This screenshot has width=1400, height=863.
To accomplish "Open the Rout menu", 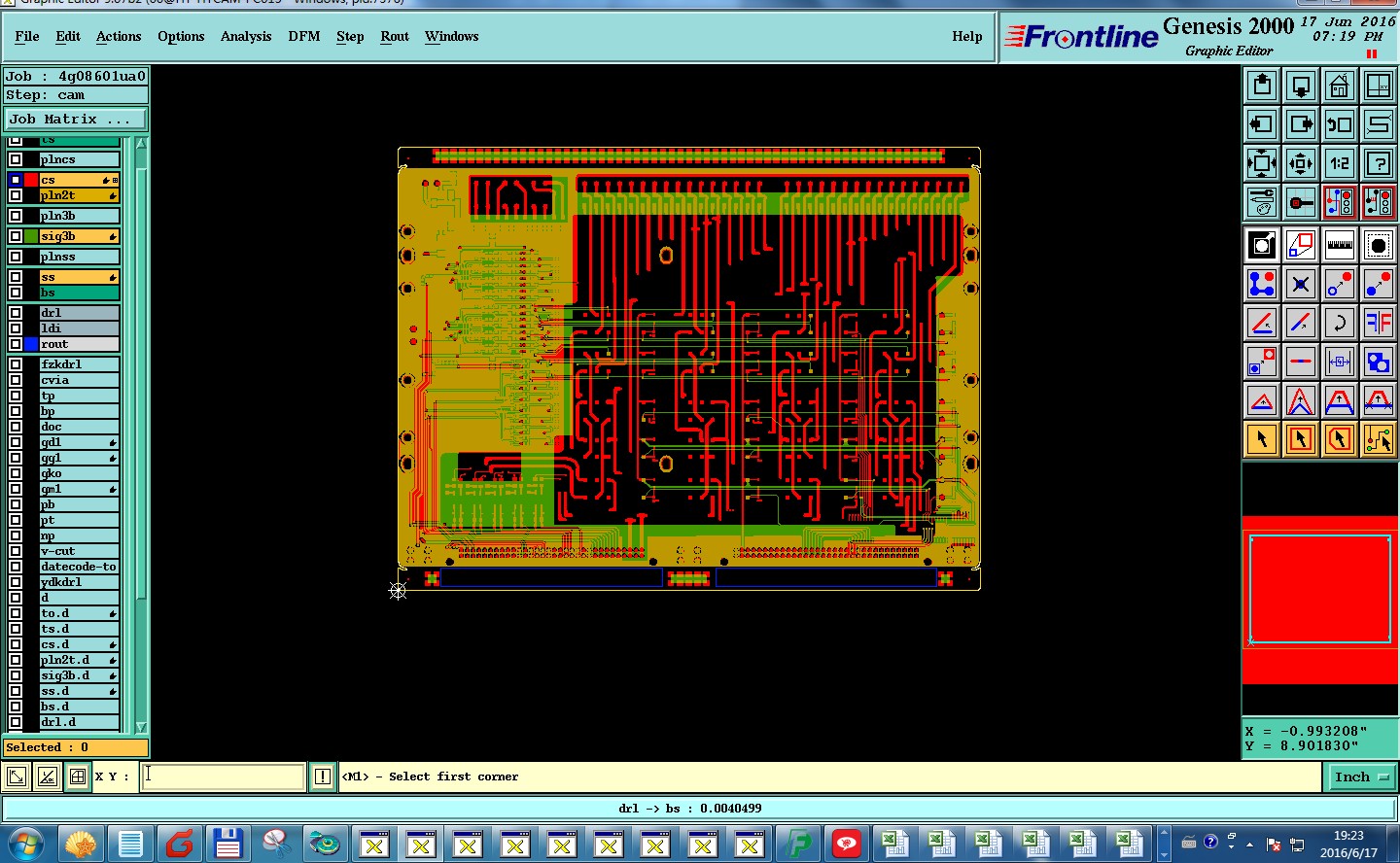I will [x=395, y=36].
